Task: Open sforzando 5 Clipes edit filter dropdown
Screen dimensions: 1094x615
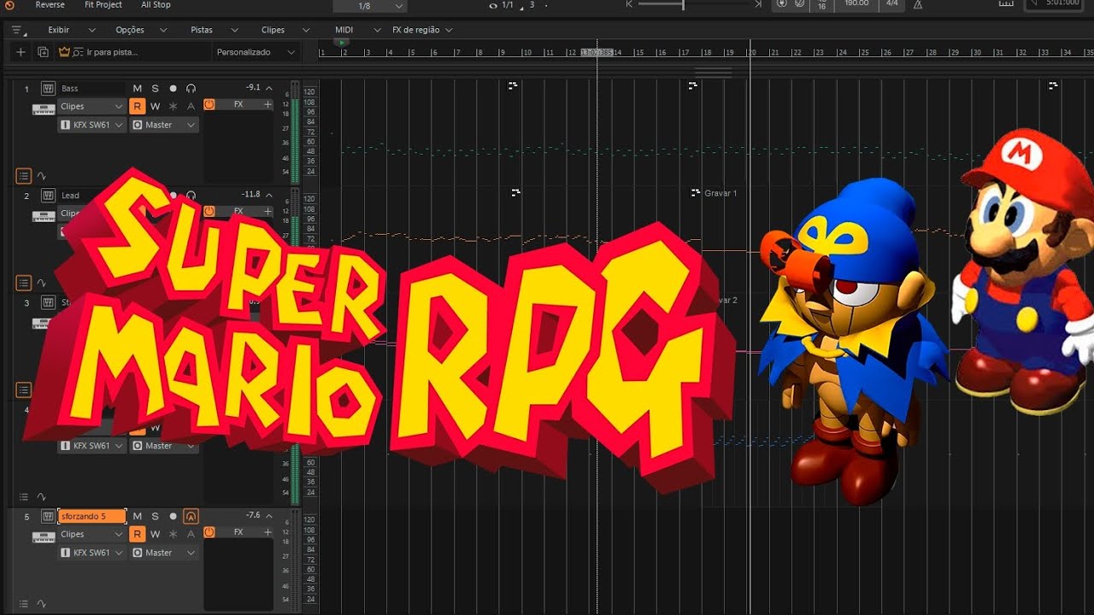Action: coord(92,534)
